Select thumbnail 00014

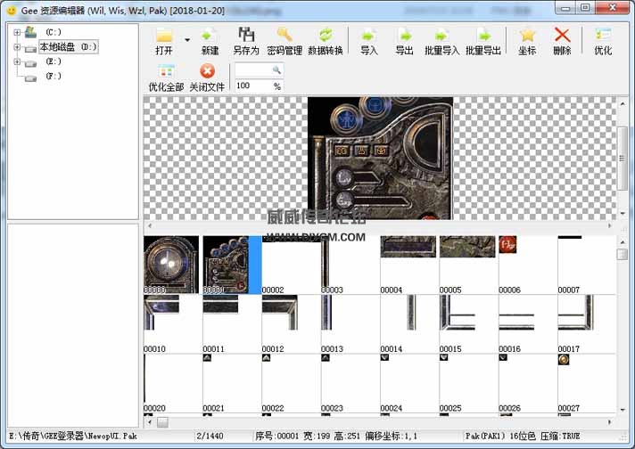pyautogui.click(x=409, y=324)
